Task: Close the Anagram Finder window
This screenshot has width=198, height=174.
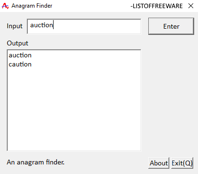Action: click(x=191, y=6)
